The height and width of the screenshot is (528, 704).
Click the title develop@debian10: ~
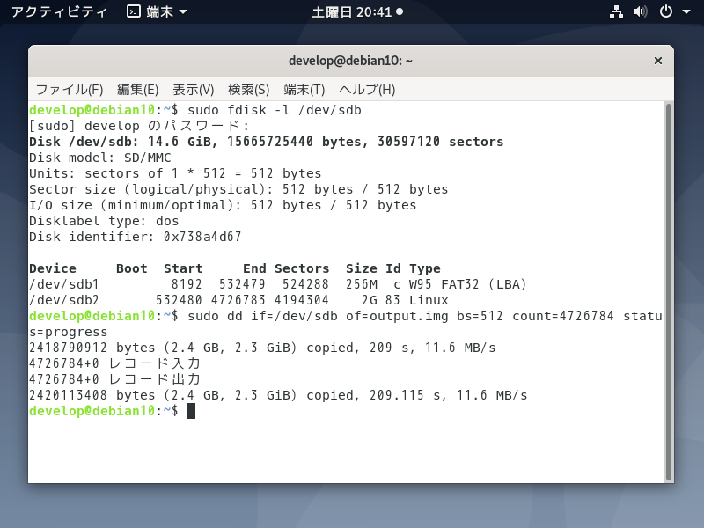[x=350, y=61]
